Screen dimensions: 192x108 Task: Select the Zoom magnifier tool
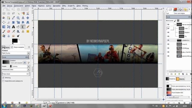pos(18,18)
